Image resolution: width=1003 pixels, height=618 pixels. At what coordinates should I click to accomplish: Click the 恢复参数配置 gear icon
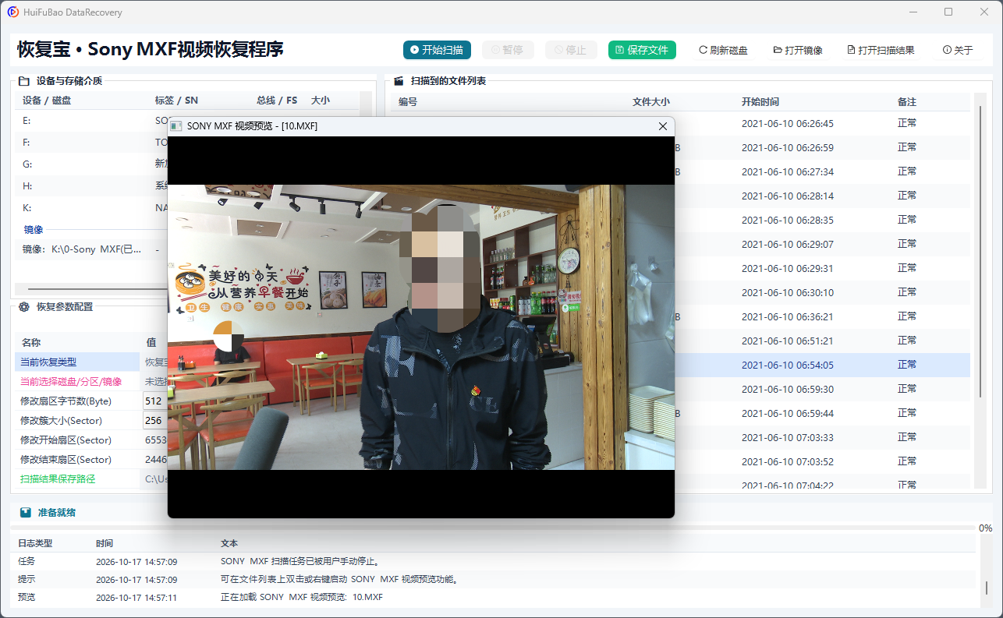click(23, 307)
